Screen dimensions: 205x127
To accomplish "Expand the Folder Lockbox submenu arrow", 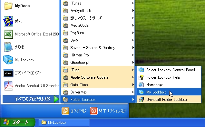I will click(133, 100).
